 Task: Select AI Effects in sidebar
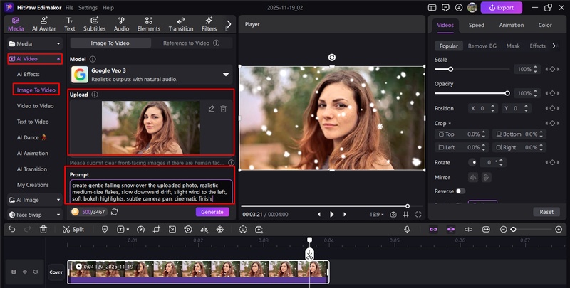click(28, 74)
